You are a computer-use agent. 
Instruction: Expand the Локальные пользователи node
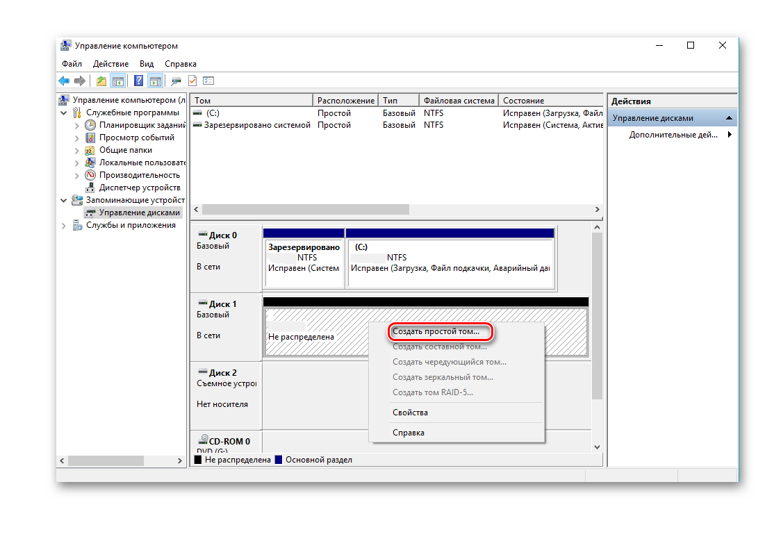(77, 163)
